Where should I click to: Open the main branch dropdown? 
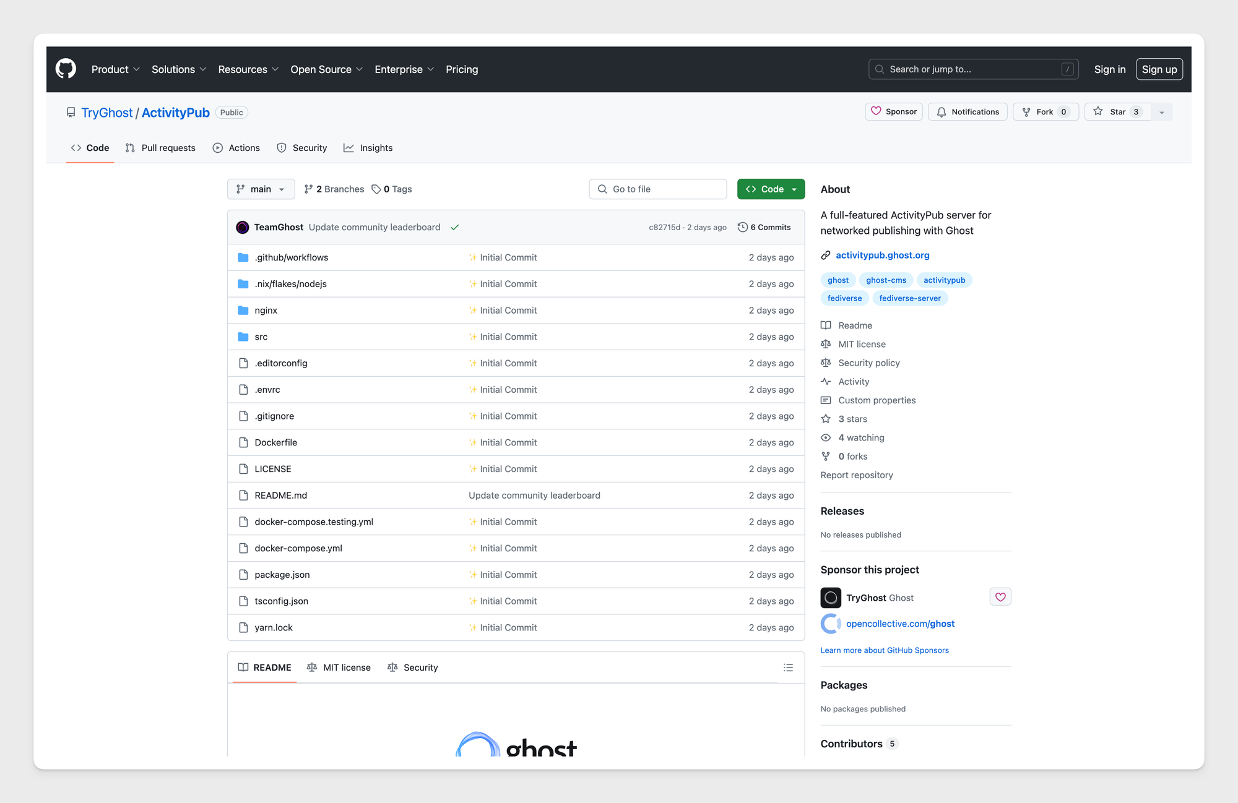(261, 189)
